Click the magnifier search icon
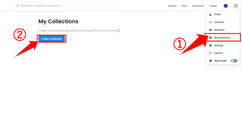The height and width of the screenshot is (125, 242). 18,6
